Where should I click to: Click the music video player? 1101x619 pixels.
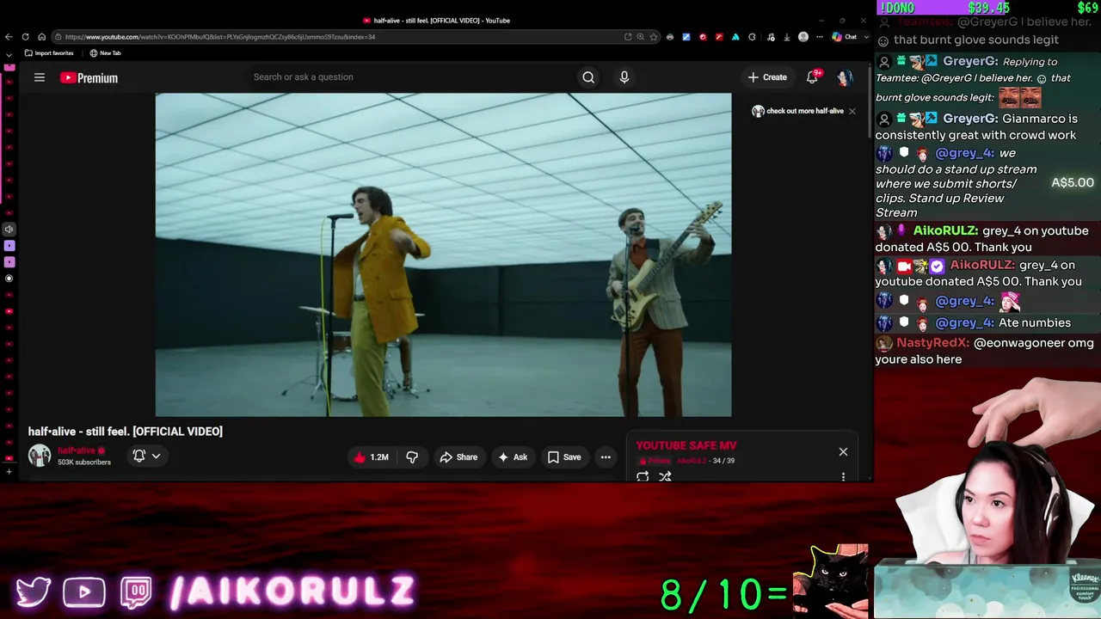pyautogui.click(x=443, y=254)
